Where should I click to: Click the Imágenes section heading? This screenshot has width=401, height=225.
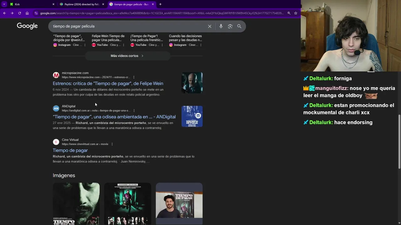tap(64, 175)
